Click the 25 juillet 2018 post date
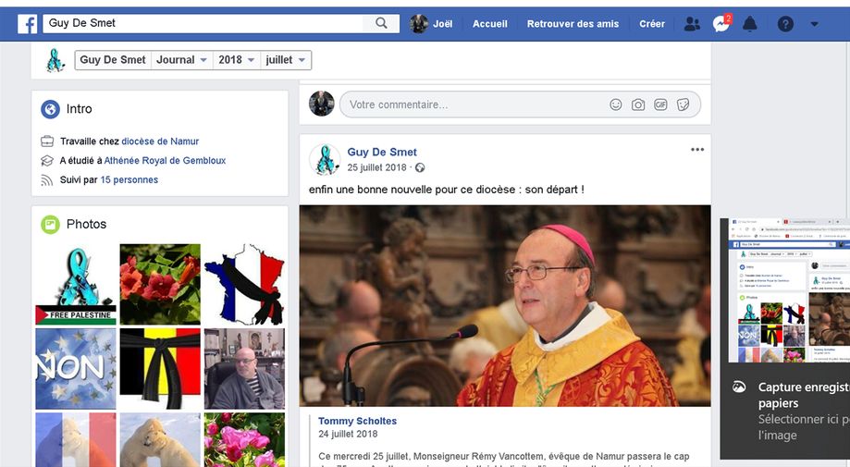 tap(376, 168)
